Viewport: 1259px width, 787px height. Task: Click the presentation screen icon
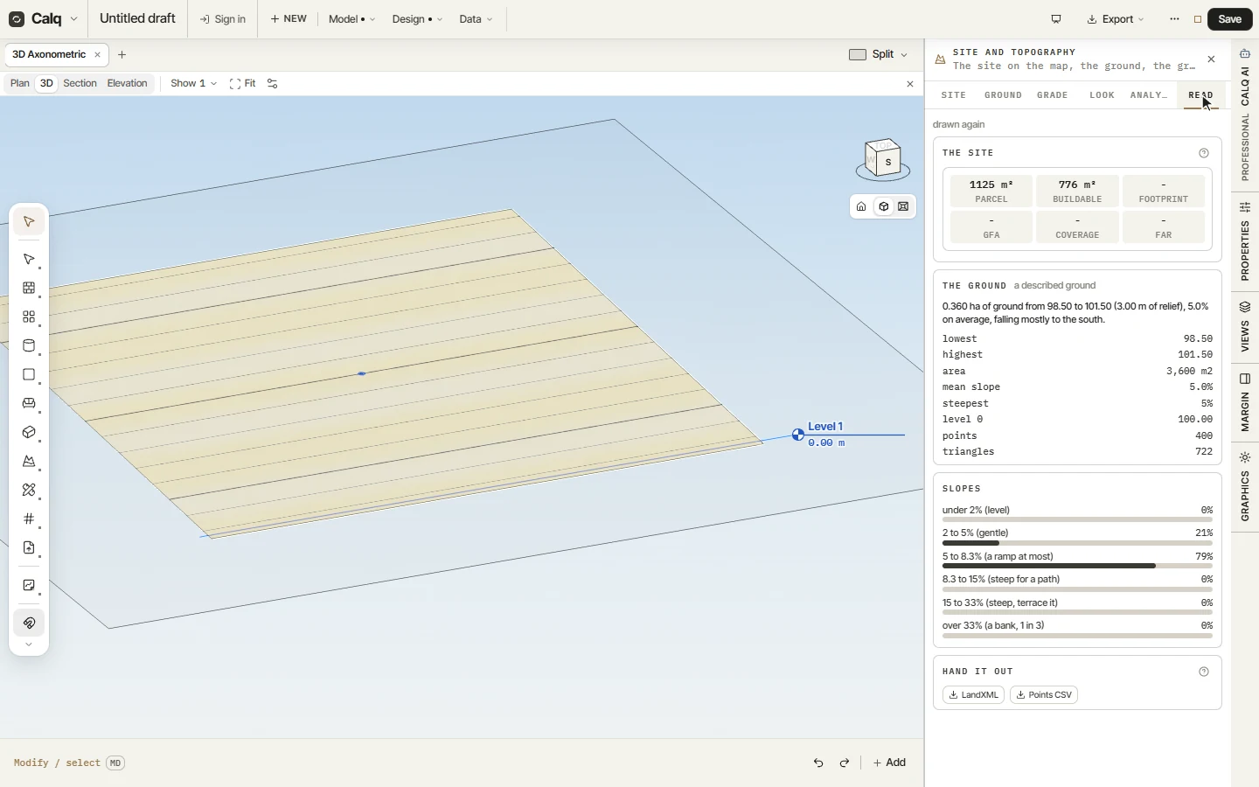point(1056,19)
